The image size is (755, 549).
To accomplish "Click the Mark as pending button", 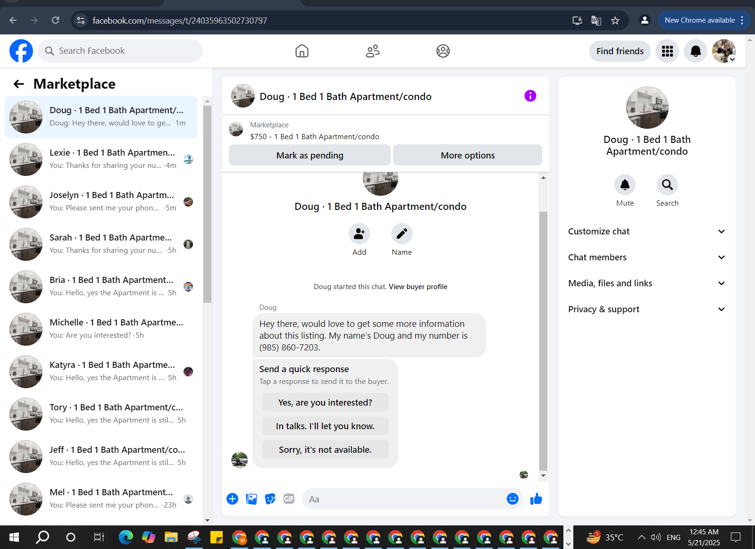I will (310, 155).
